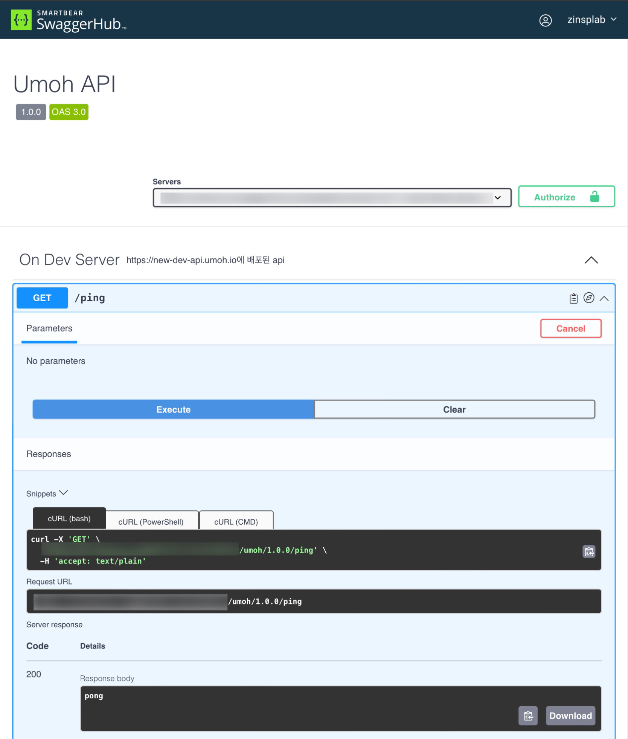Copy the response body via clipboard icon
Viewport: 628px width, 739px height.
[x=528, y=716]
